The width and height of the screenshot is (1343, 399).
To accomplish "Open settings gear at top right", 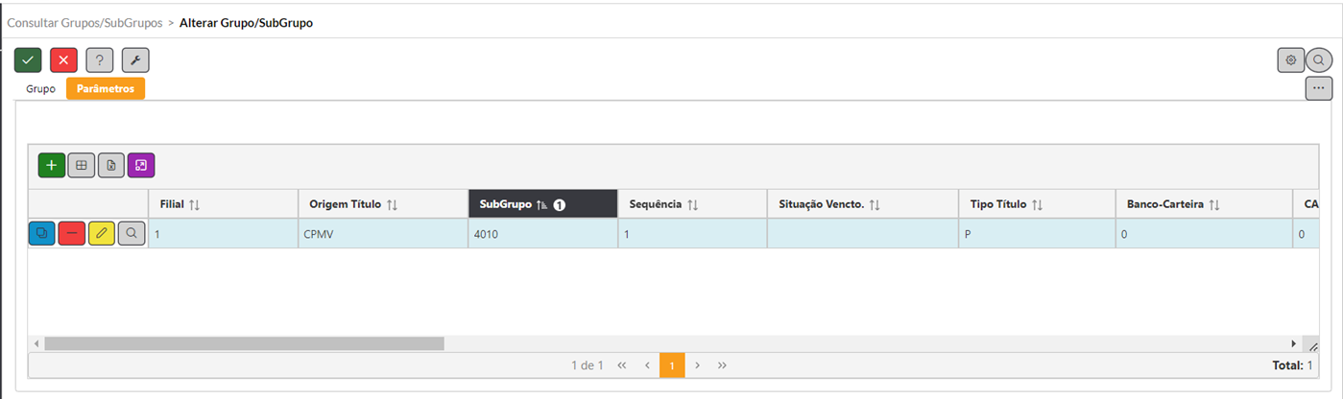I will point(1291,59).
